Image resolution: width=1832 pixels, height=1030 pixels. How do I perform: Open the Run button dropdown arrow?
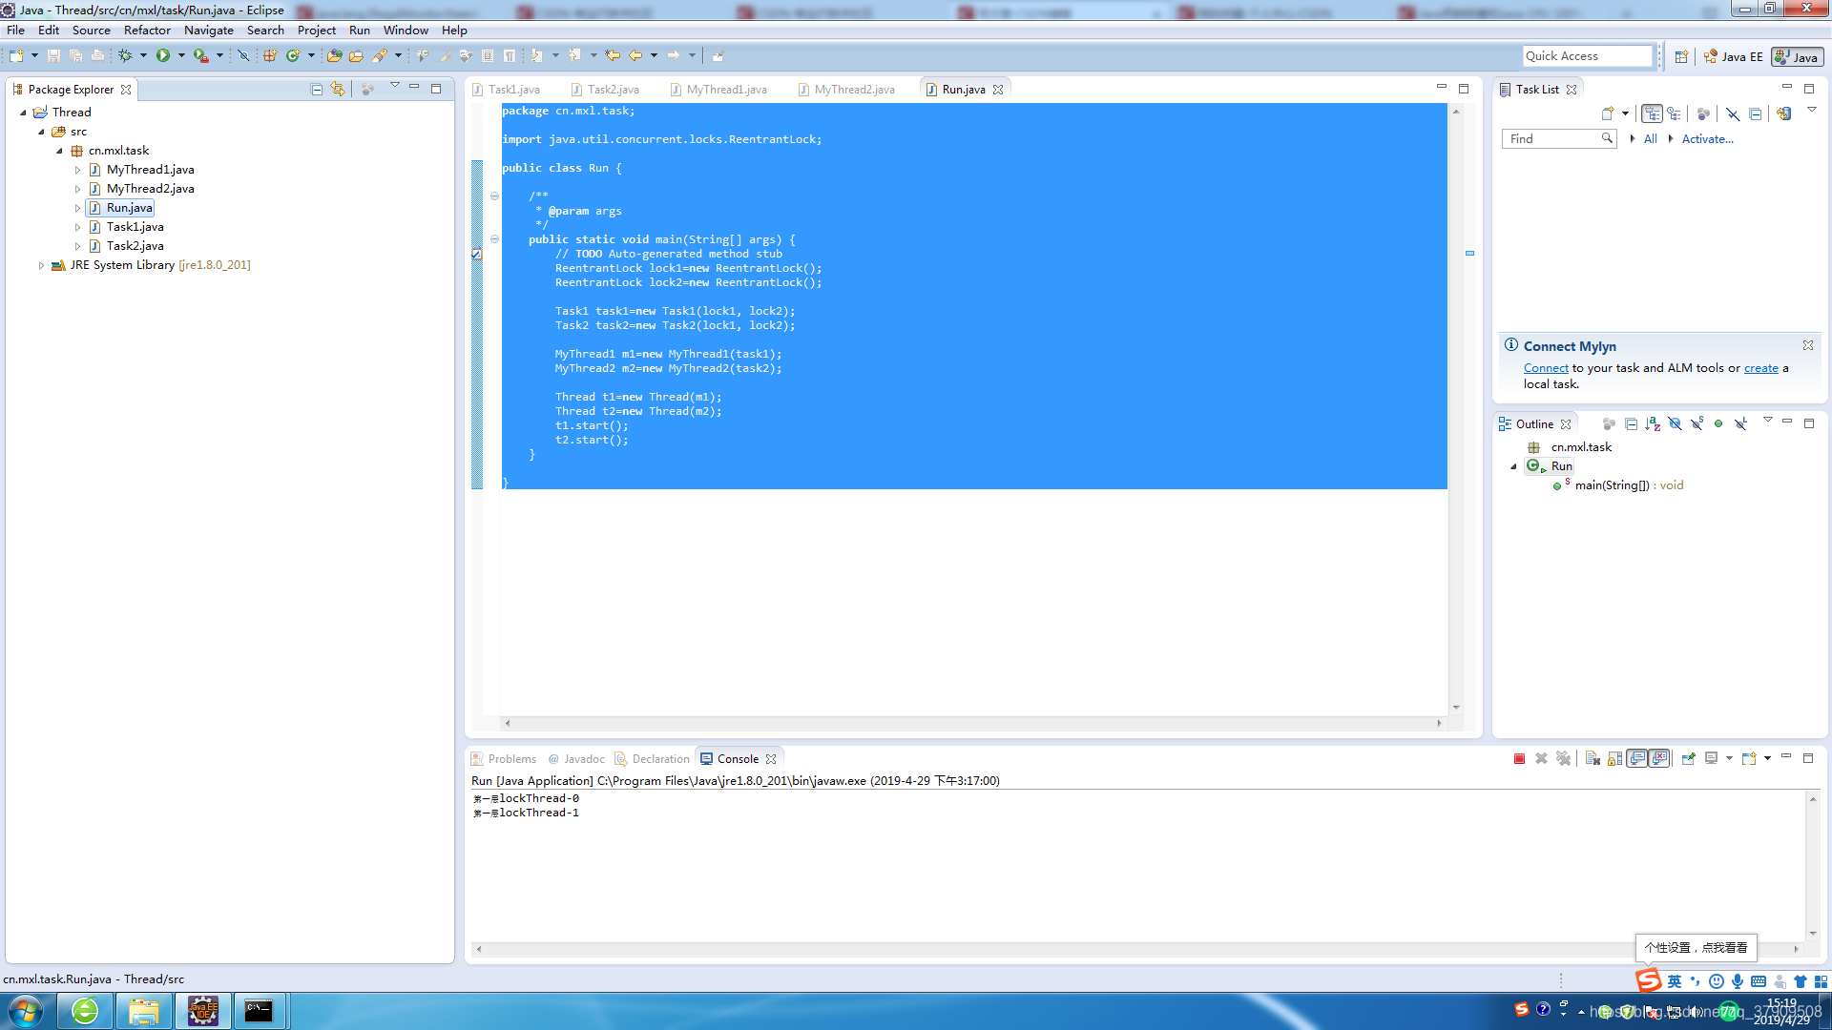click(181, 56)
